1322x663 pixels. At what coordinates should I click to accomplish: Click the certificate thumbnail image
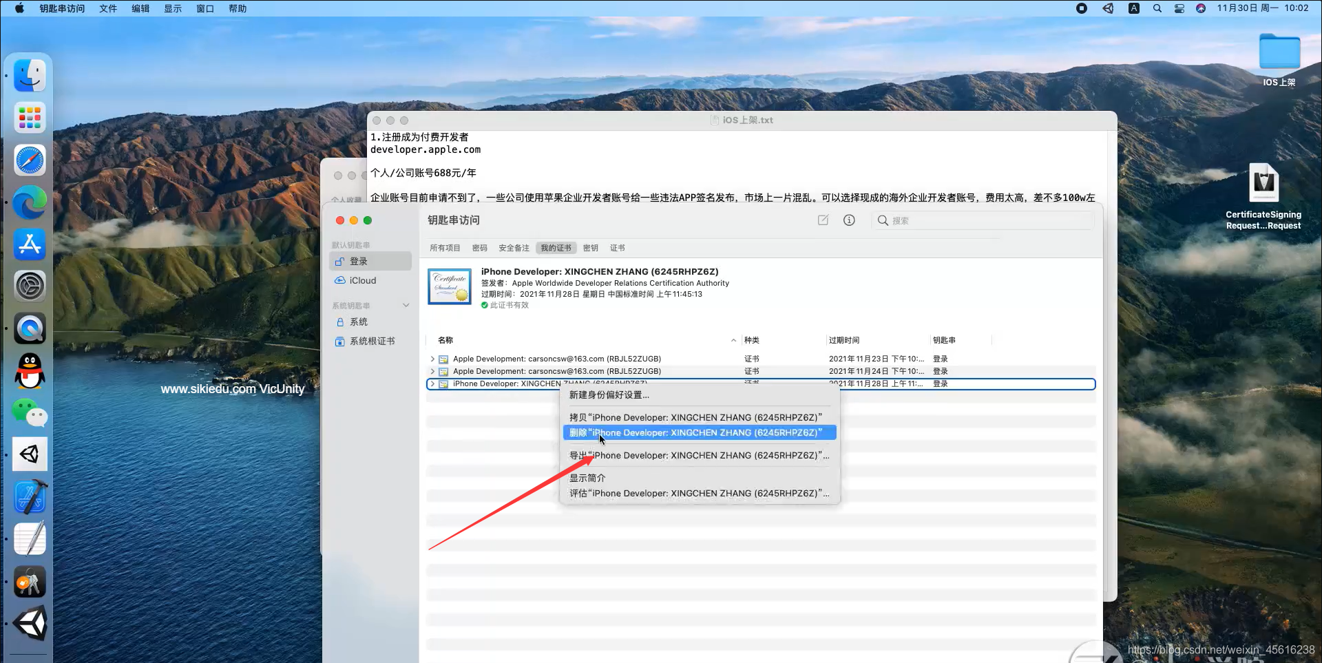pos(450,286)
